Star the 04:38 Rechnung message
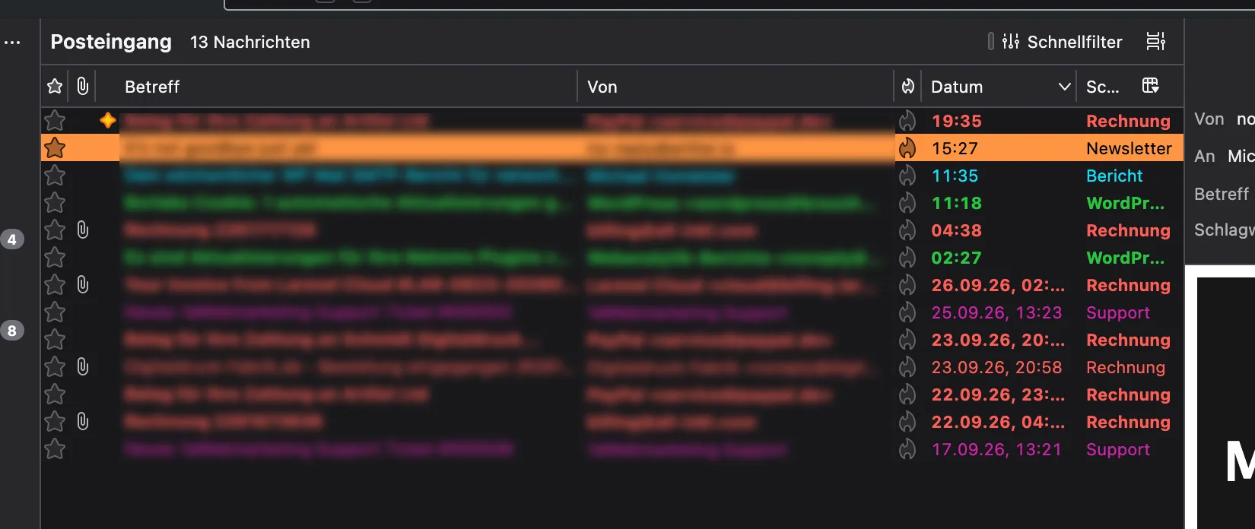The image size is (1255, 529). tap(55, 230)
